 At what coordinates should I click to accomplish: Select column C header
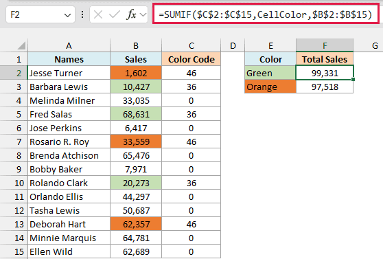[x=191, y=45]
